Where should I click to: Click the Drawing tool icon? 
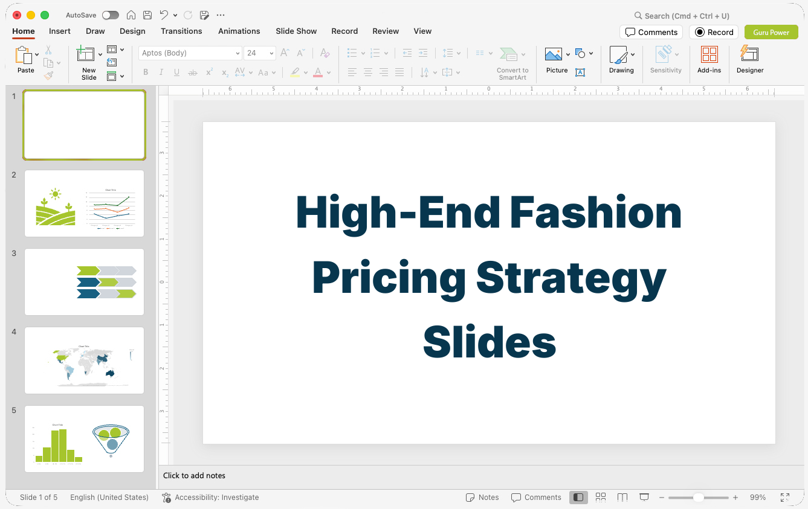(618, 54)
